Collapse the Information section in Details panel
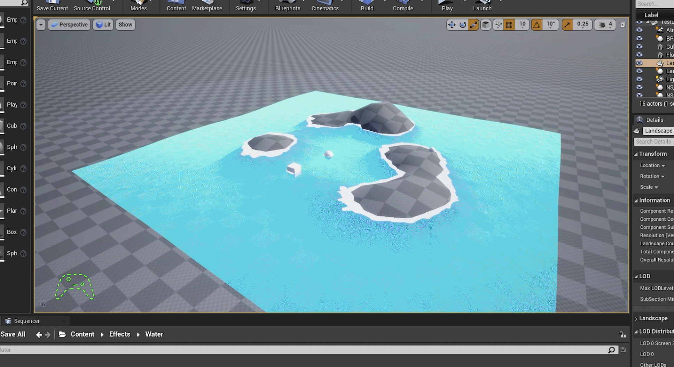The height and width of the screenshot is (367, 674). click(636, 200)
